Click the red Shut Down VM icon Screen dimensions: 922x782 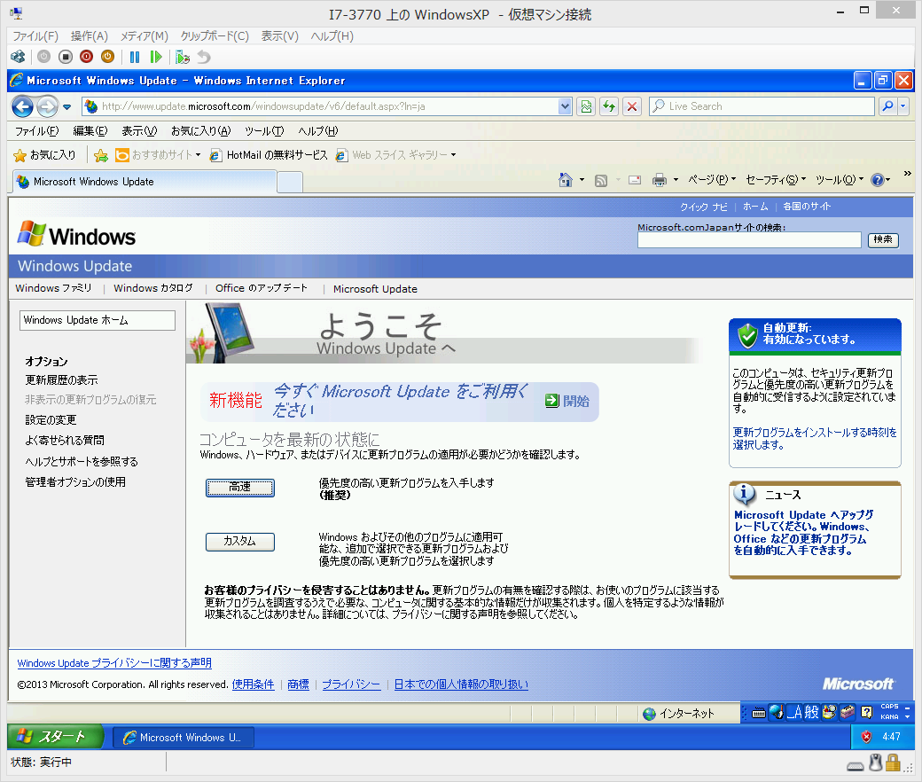coord(87,57)
